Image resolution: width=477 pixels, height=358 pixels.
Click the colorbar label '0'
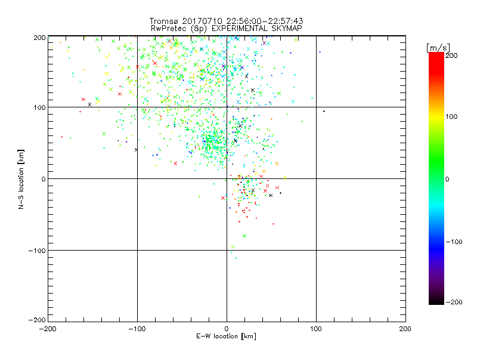pos(447,179)
